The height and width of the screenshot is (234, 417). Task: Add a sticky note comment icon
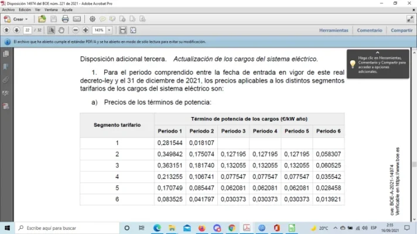[102, 19]
